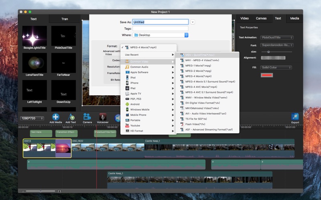Select the Apple TV device icon
Screen dimensions: 321x200
[x=127, y=94]
